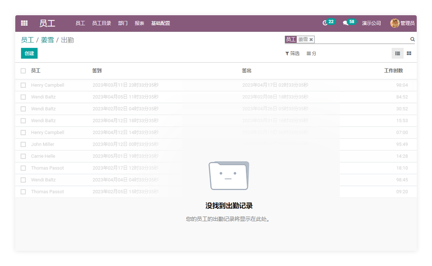
Task: Toggle the select-all checkbox in header
Action: click(x=23, y=71)
